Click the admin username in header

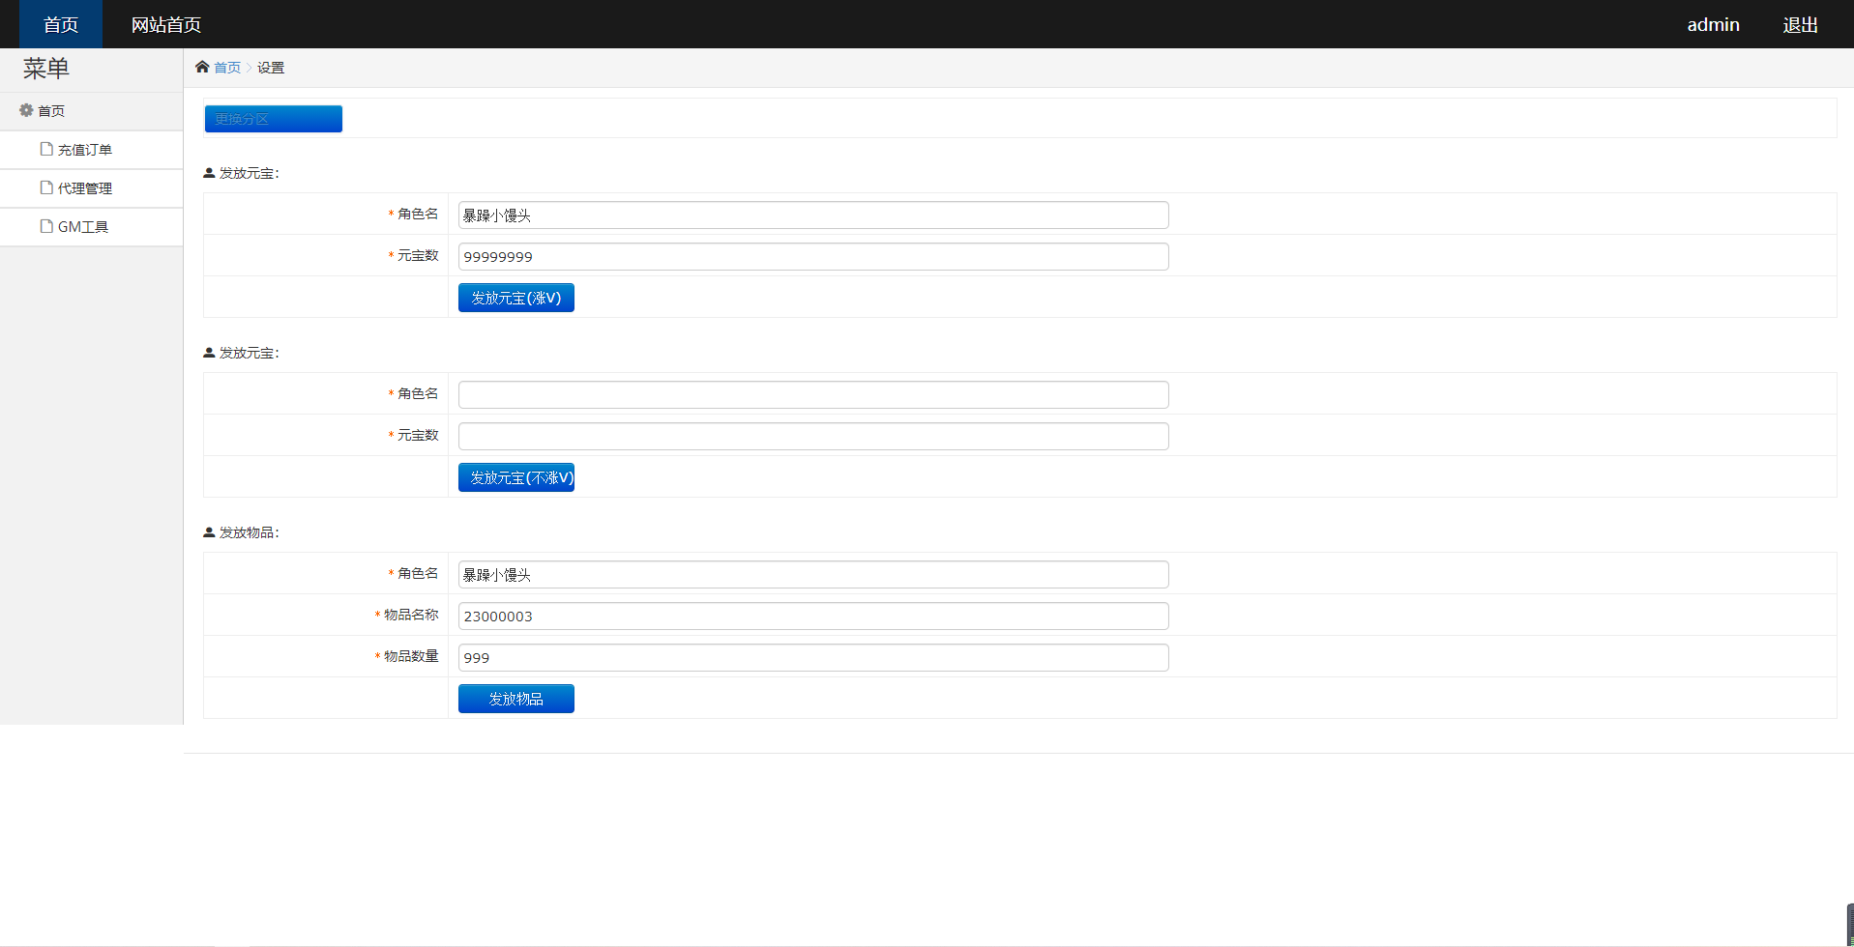(1713, 24)
